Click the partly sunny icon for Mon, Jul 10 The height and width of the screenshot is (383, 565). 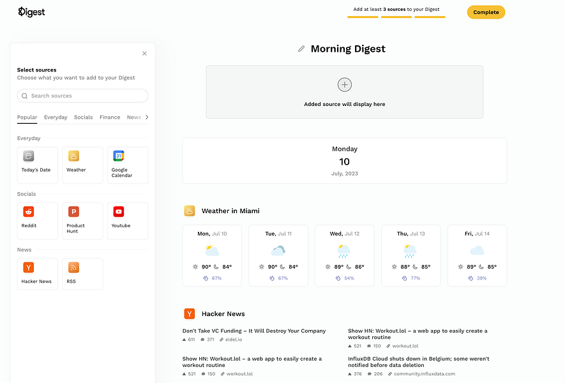coord(212,250)
